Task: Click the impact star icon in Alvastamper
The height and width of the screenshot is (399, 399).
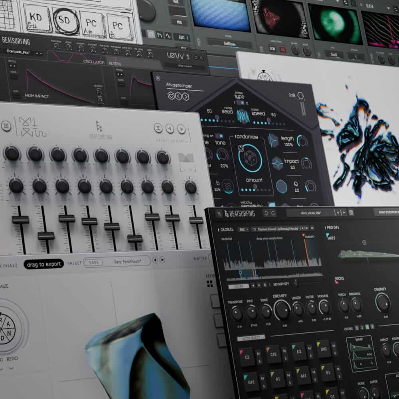Action: (277, 164)
